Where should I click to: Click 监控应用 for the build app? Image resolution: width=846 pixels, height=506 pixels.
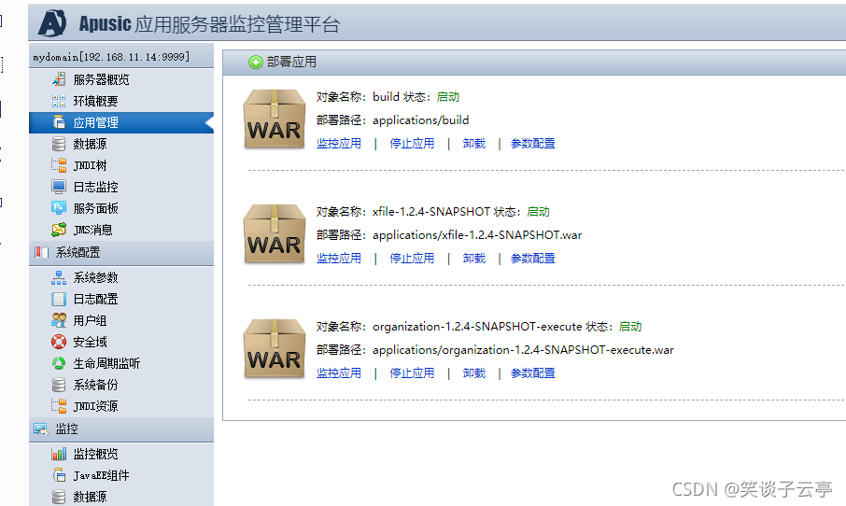click(x=339, y=144)
